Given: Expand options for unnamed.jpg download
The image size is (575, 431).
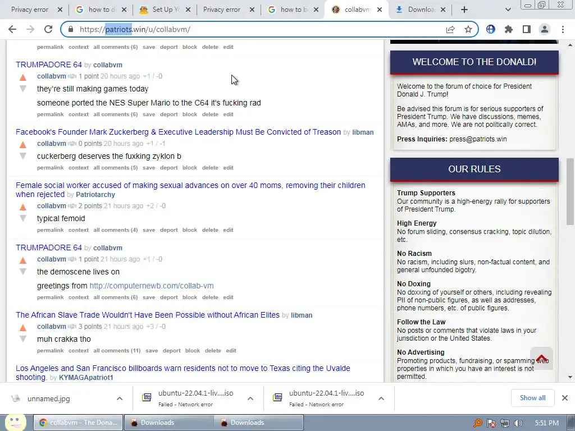Looking at the screenshot, I should pos(120,398).
